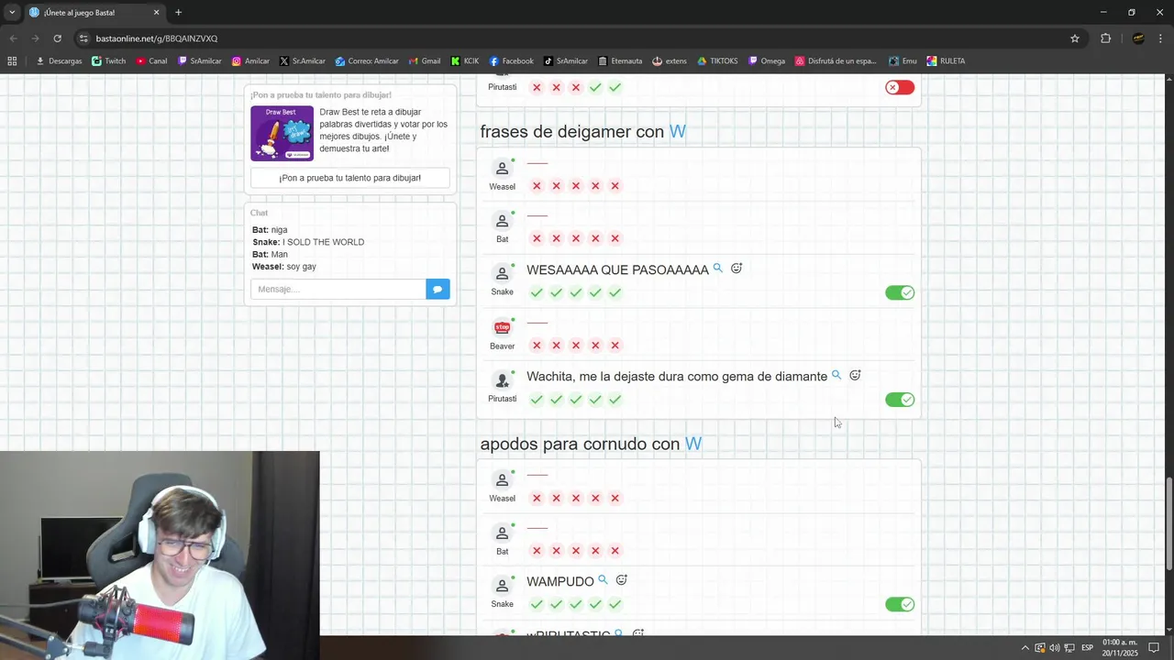This screenshot has height=660, width=1174.
Task: Open Chrome's three-dot menu
Action: click(1161, 38)
